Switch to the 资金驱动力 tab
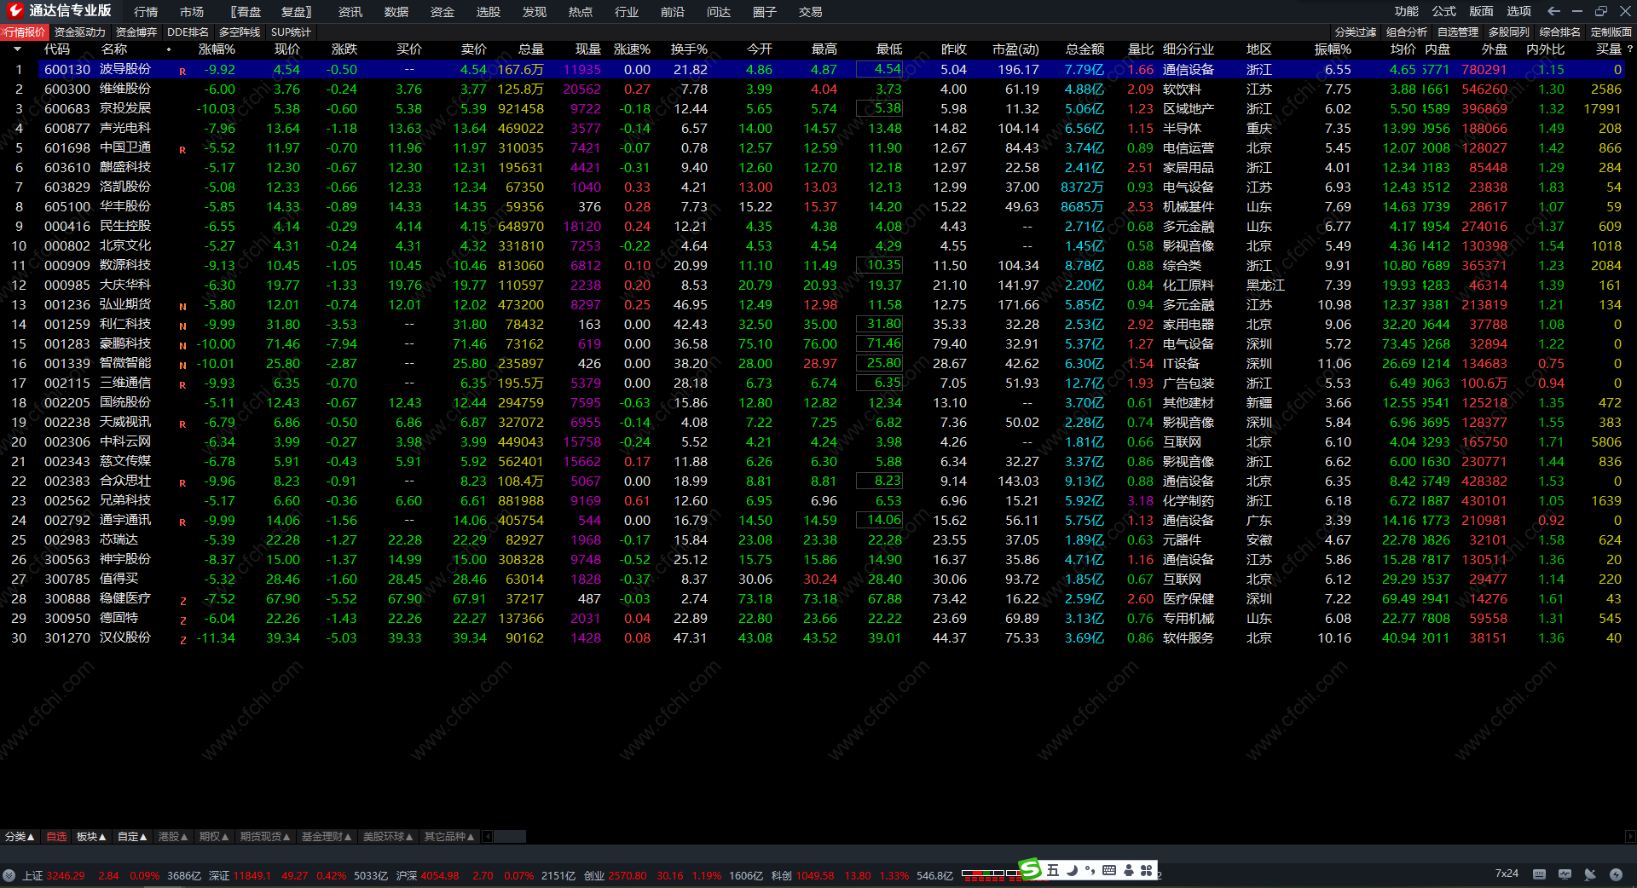This screenshot has height=888, width=1637. [80, 32]
